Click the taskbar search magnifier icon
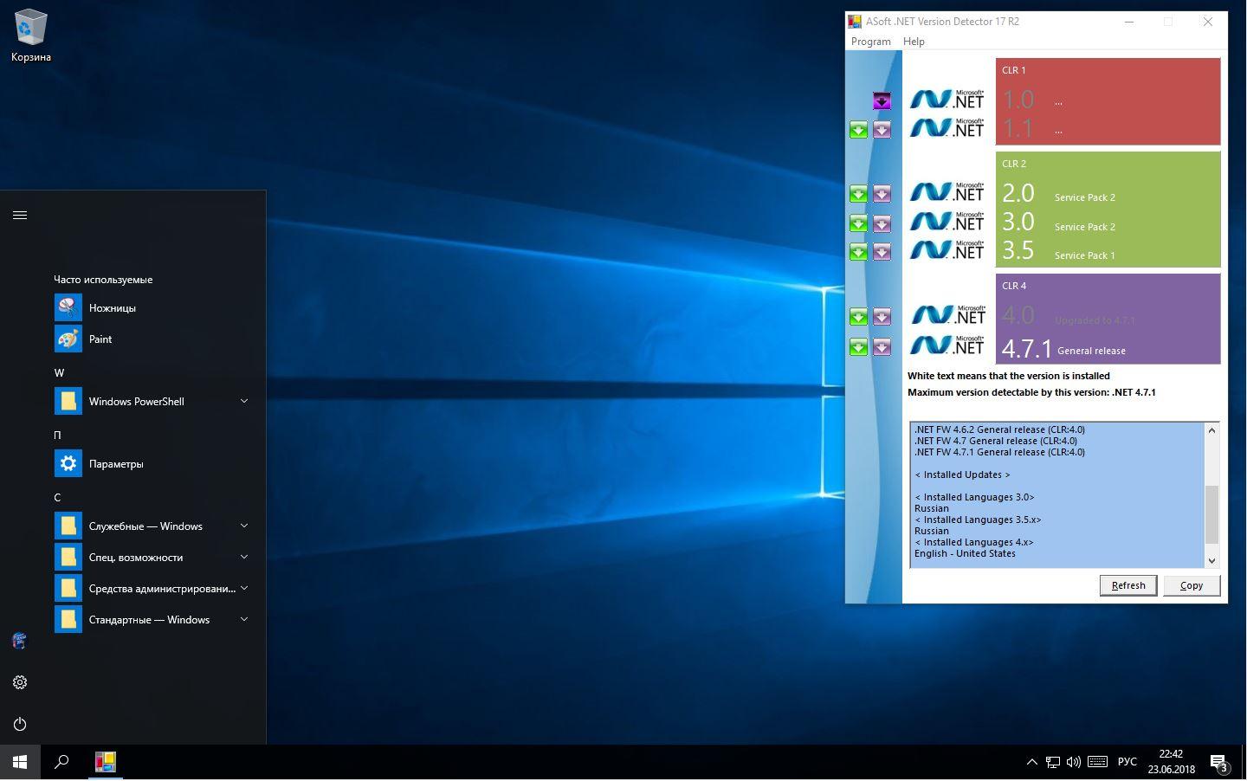1247x781 pixels. [x=61, y=762]
